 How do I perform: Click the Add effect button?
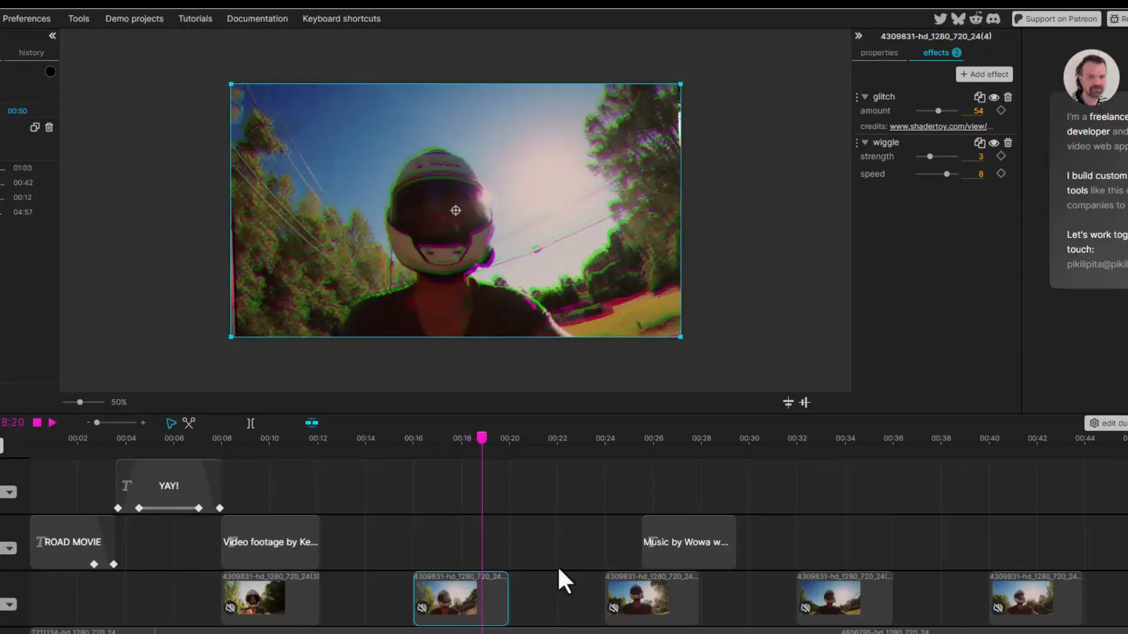(x=983, y=74)
